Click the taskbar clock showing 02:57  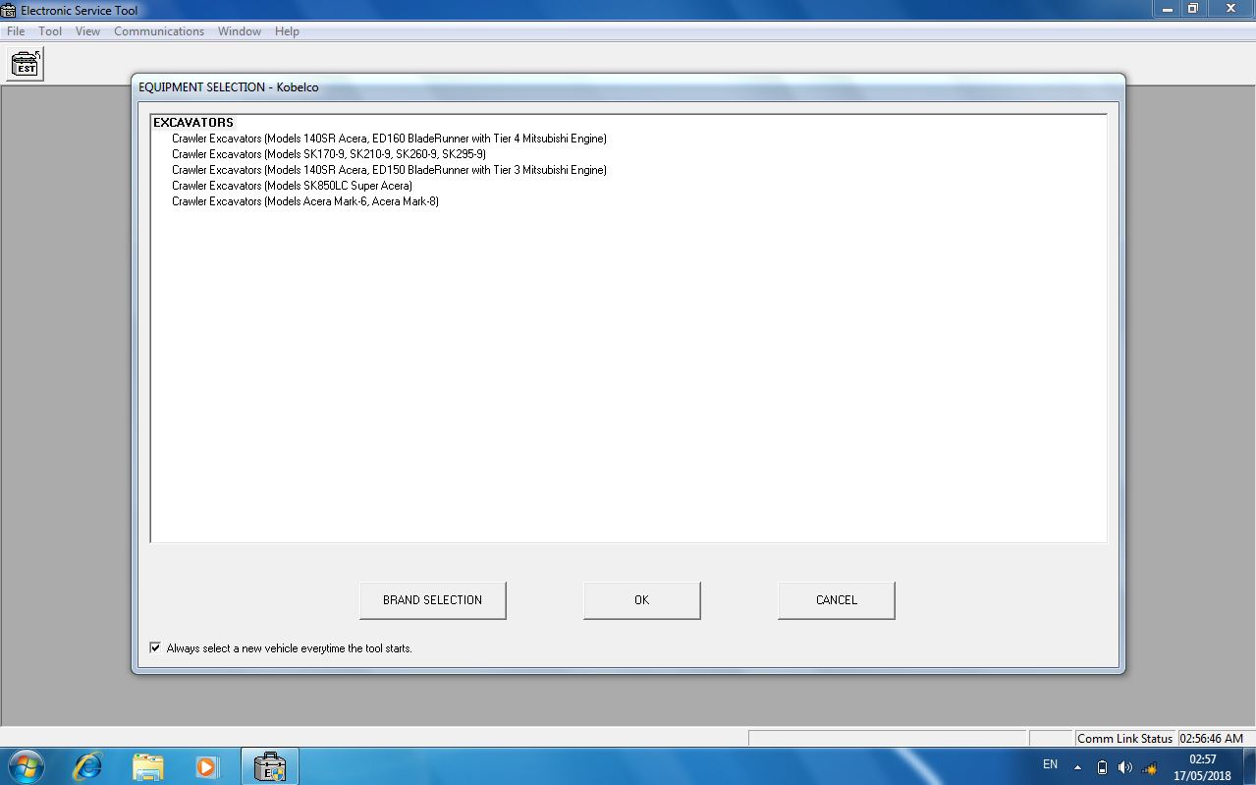1202,767
